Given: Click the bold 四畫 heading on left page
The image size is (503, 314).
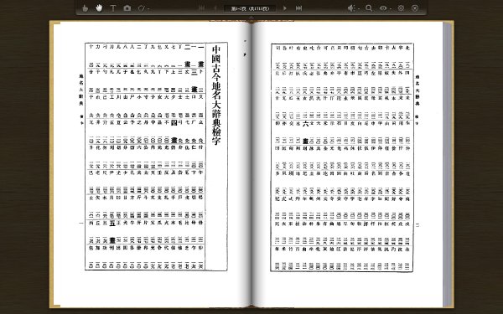Looking at the screenshot, I should click(174, 131).
